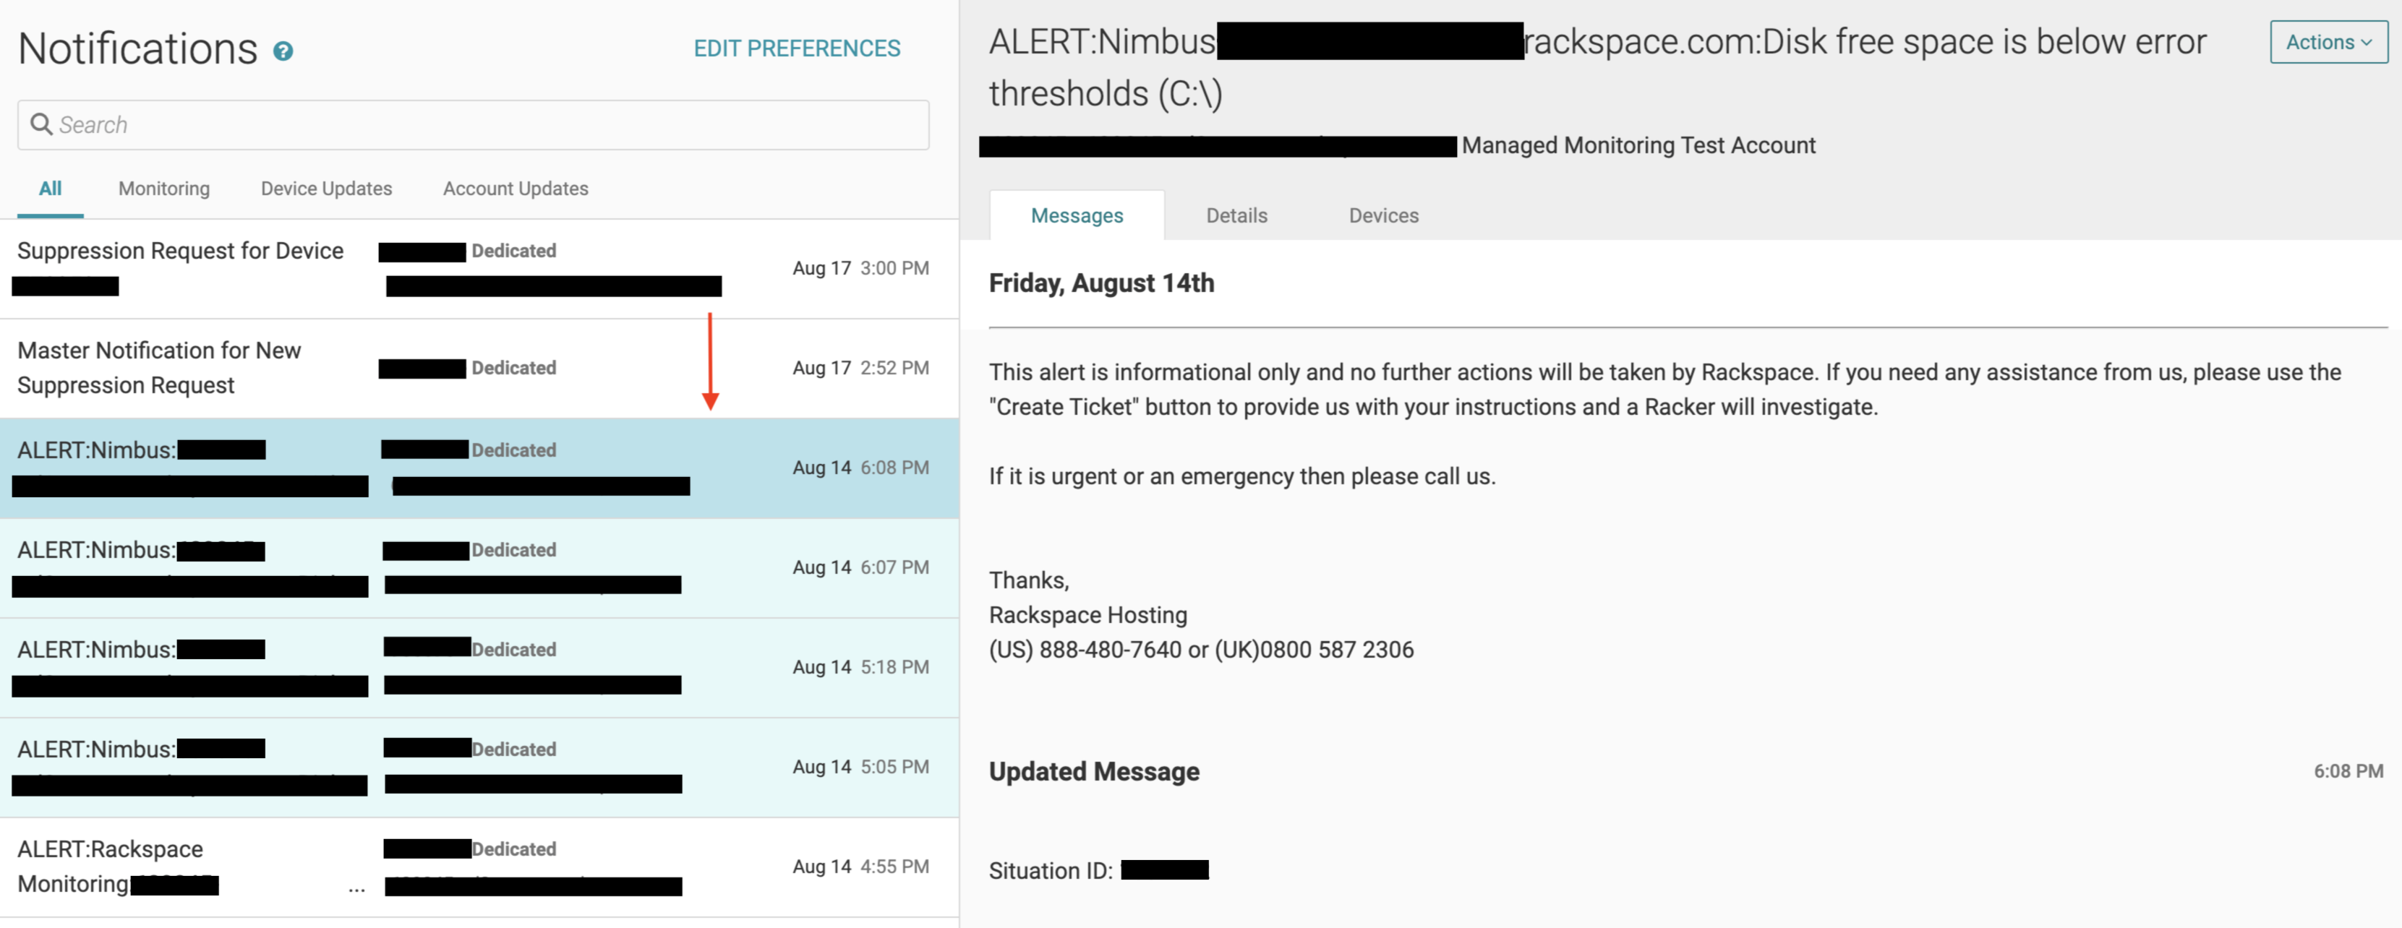Screen dimensions: 2402x928
Task: Focus the notifications Search field
Action: tap(473, 125)
